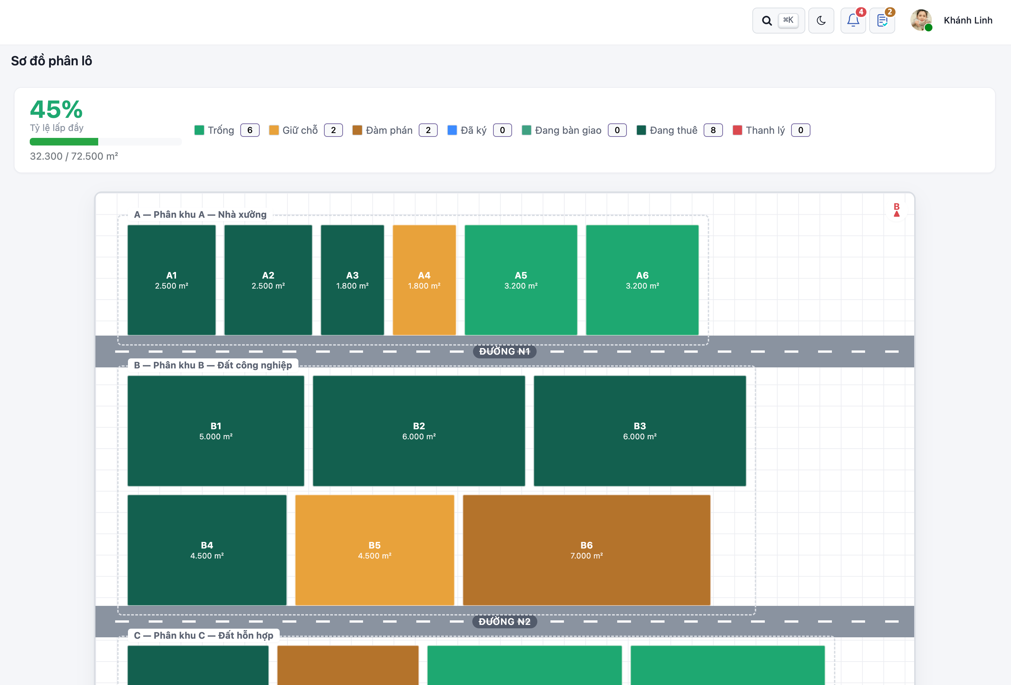Screen dimensions: 1011x685
Task: Open lot B3 in Phân khu B
Action: 640,431
